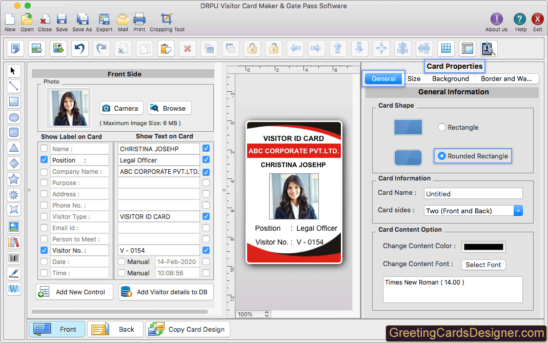Uncheck the Position label checkbox
Image resolution: width=548 pixels, height=343 pixels.
pos(44,159)
